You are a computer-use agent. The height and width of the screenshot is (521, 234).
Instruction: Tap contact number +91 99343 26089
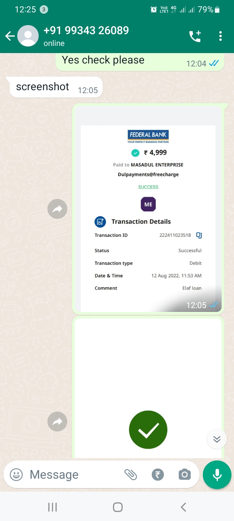[86, 31]
